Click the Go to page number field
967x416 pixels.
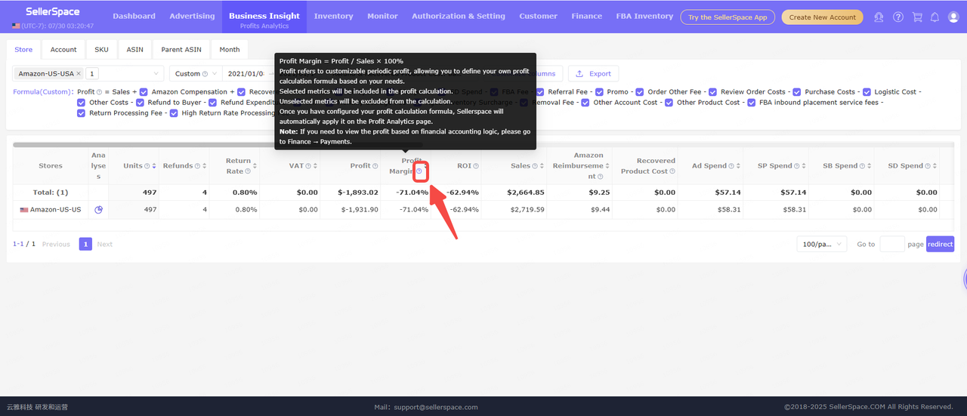point(892,244)
